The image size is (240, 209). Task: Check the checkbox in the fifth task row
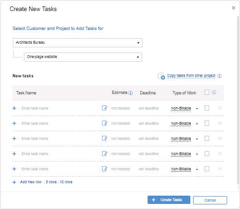click(207, 169)
